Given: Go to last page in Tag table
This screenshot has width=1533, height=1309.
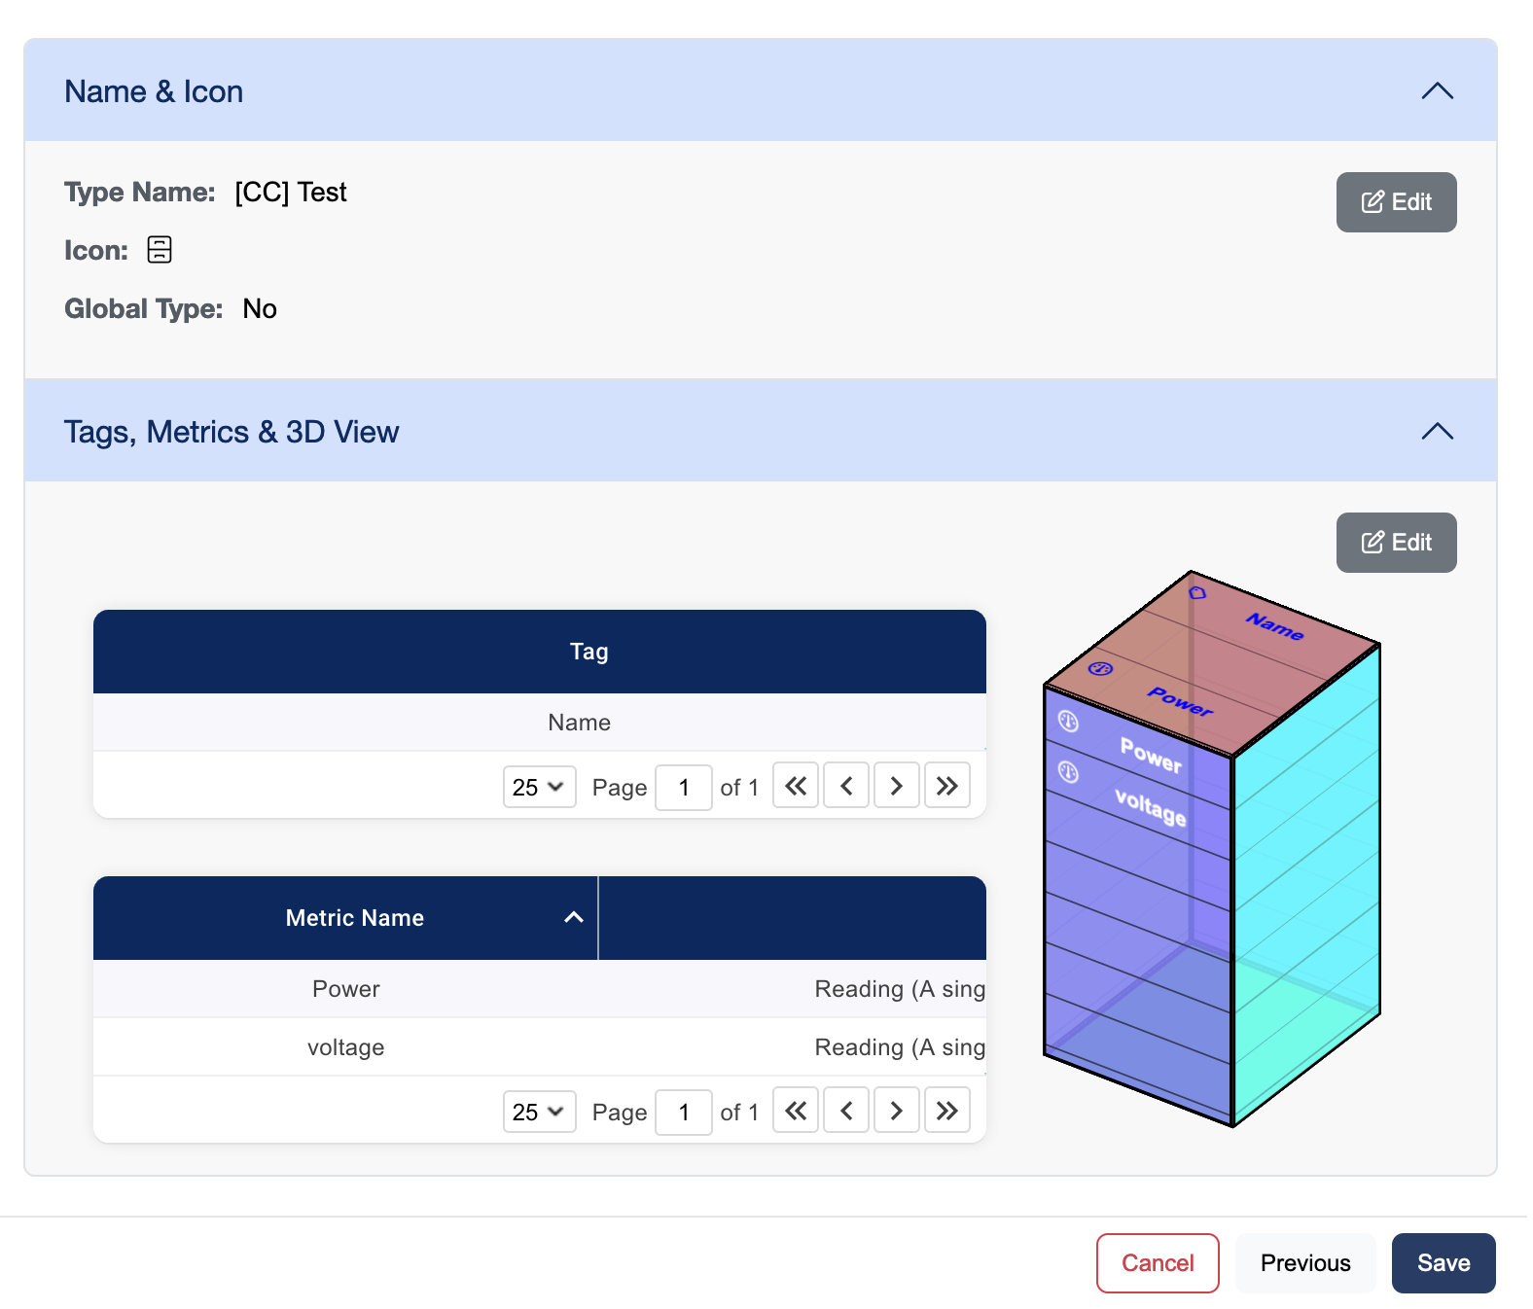Looking at the screenshot, I should click(946, 786).
